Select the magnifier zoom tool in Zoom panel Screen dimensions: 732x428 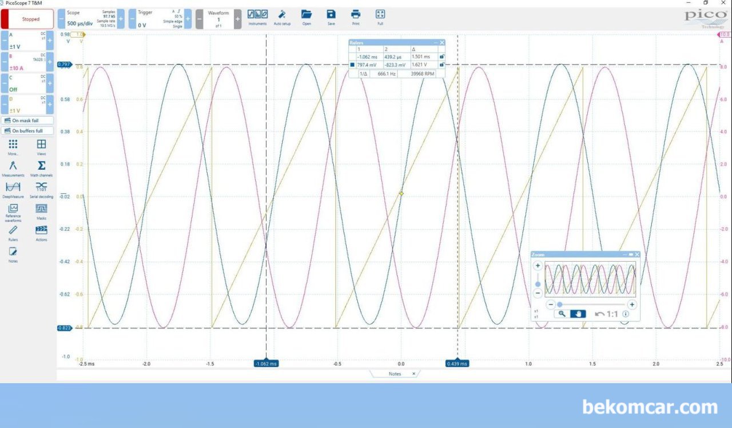562,314
